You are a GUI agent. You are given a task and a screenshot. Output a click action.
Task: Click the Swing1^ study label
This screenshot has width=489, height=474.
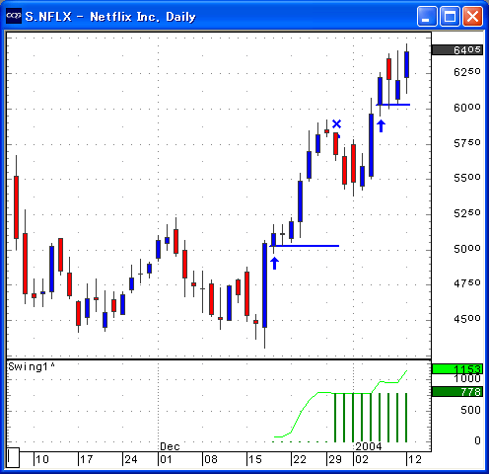(32, 366)
